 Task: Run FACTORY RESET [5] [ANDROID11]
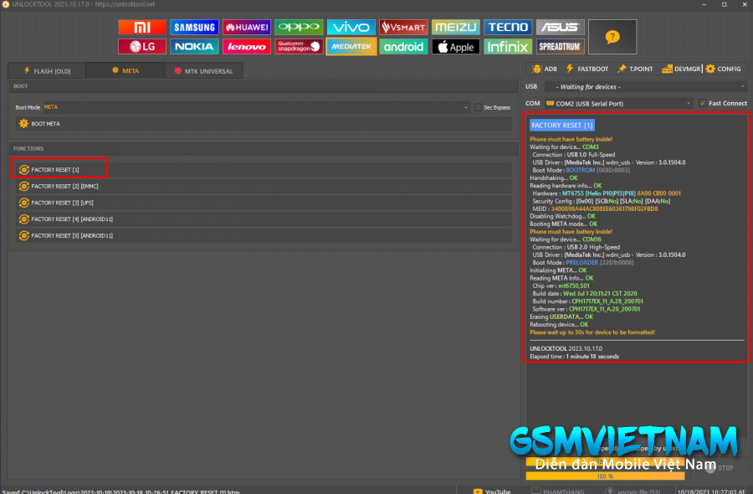tap(264, 236)
